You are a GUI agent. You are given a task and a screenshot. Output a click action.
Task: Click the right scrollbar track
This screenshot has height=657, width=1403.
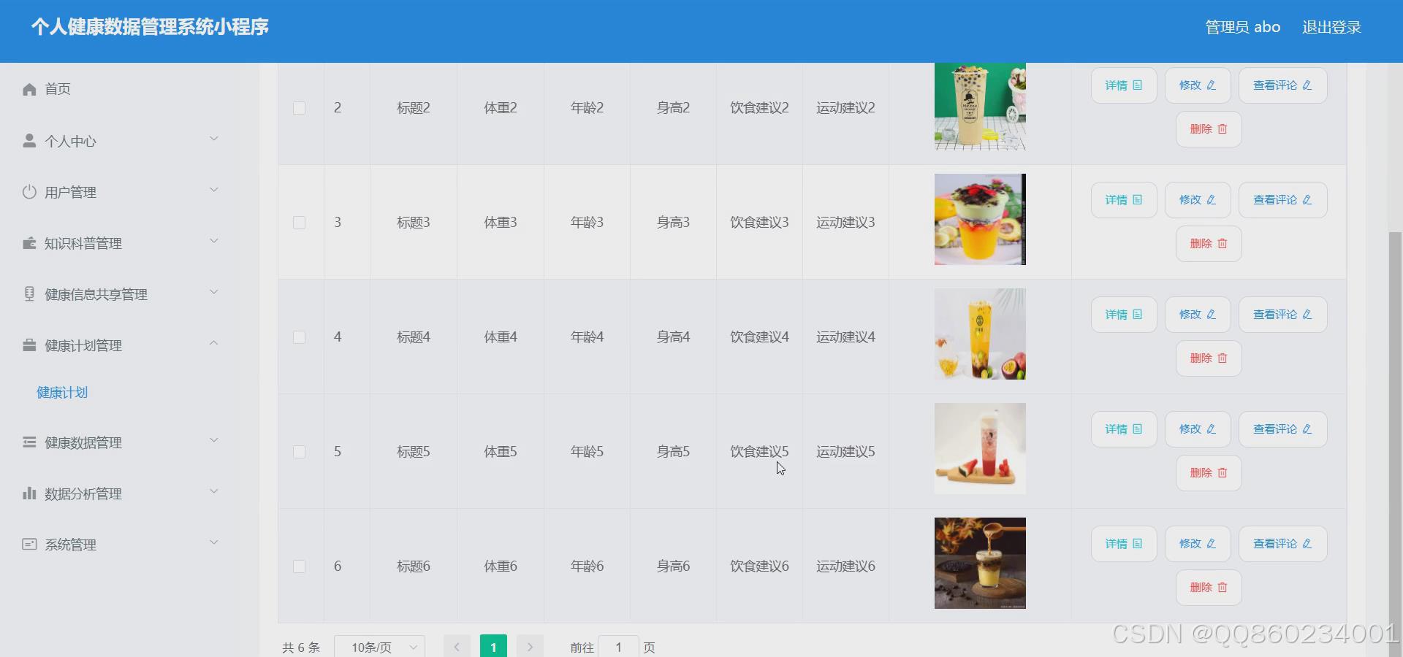tap(1394, 365)
